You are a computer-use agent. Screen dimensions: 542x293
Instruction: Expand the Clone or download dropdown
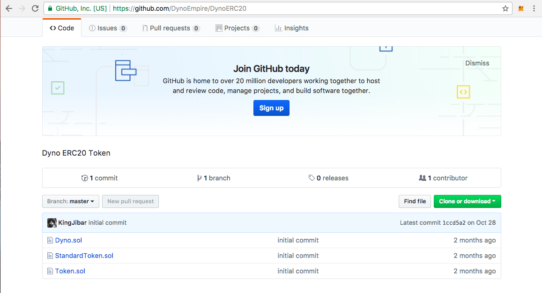468,201
